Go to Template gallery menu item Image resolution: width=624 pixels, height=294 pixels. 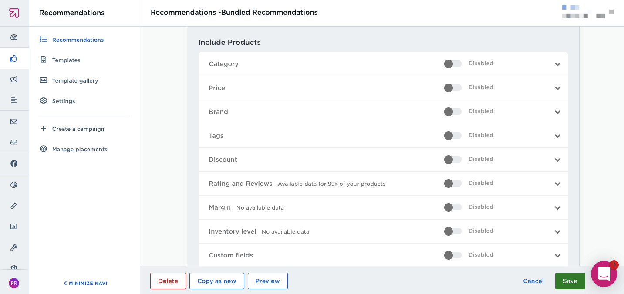click(x=75, y=81)
